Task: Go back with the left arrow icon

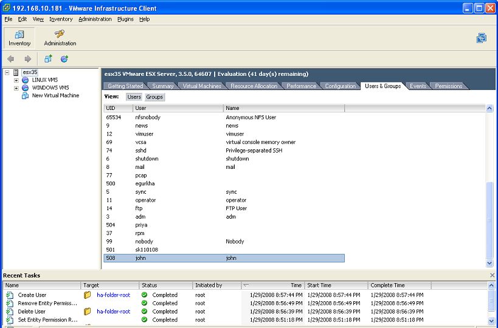Action: (x=11, y=59)
